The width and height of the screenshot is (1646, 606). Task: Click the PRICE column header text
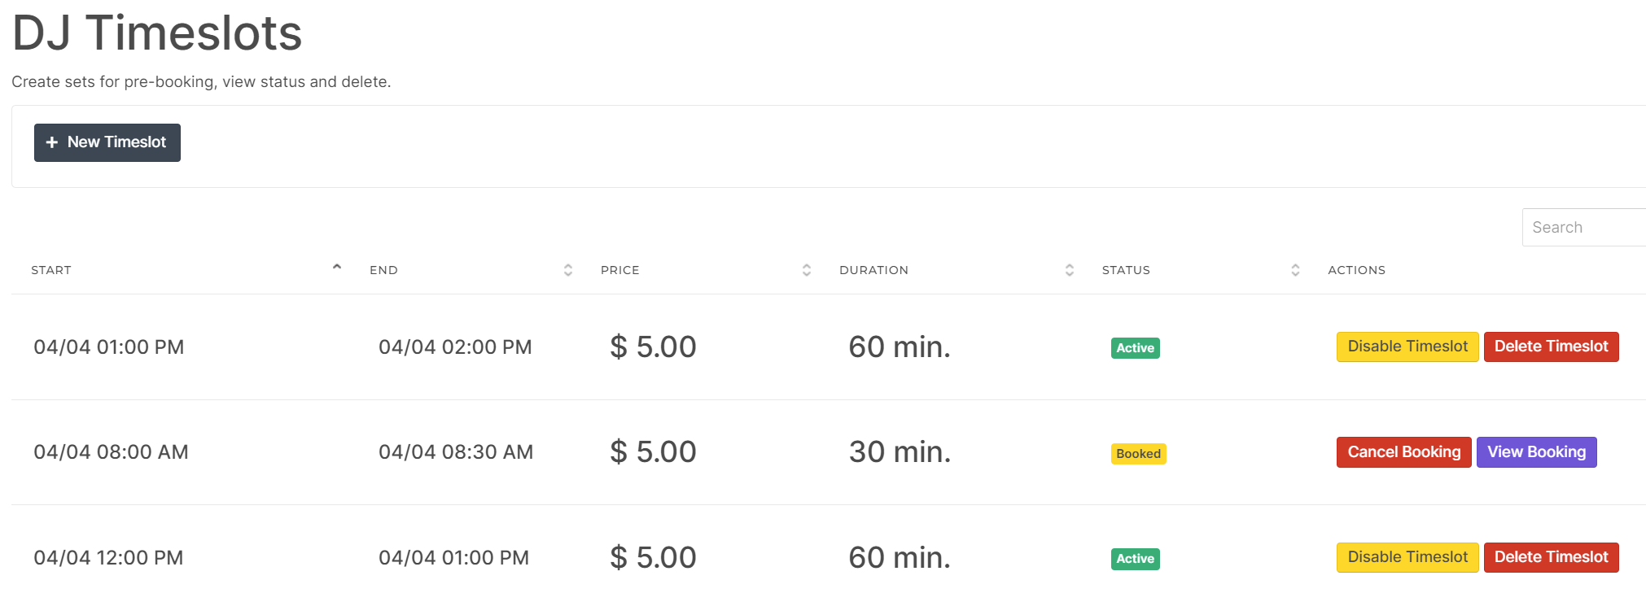pos(619,270)
